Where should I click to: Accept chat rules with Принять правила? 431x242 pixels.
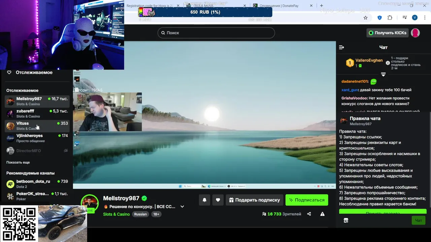coord(383,212)
